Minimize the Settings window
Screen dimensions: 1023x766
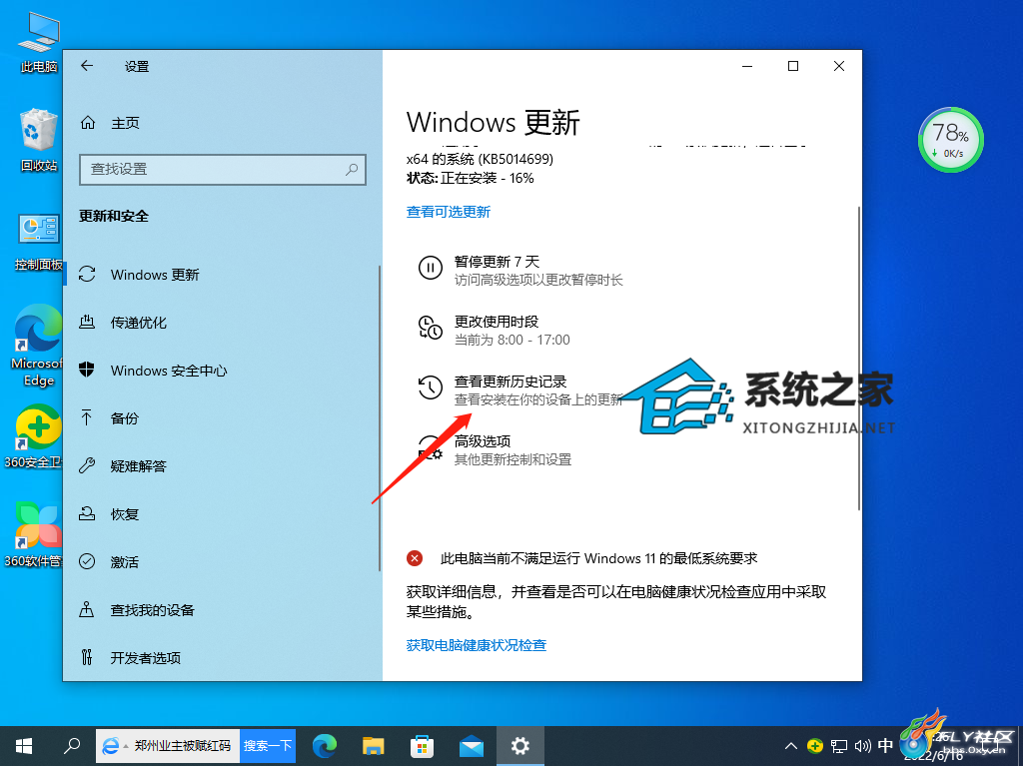coord(747,66)
